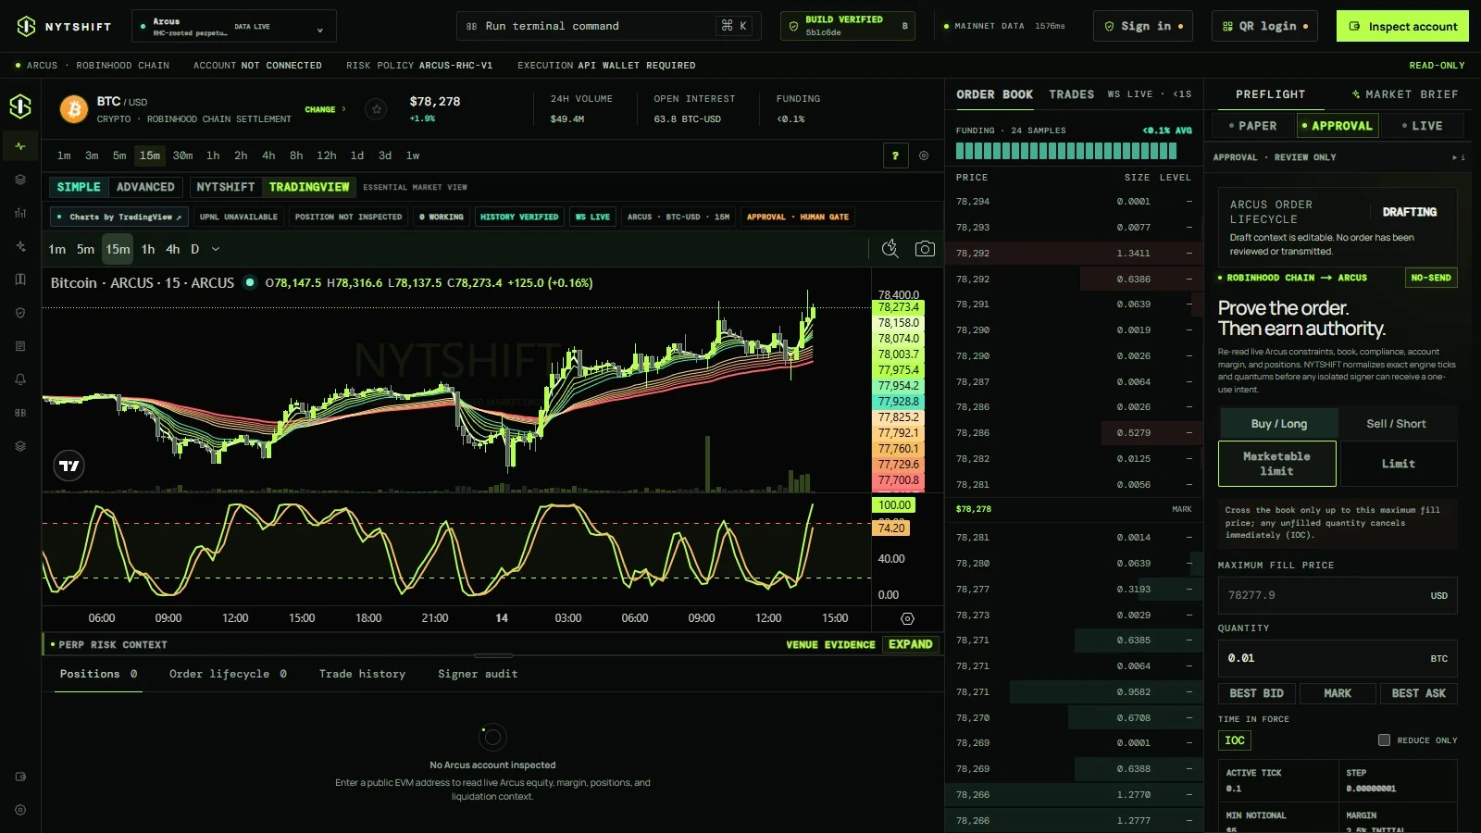Select Sell / Short side
The width and height of the screenshot is (1481, 833).
(1396, 424)
